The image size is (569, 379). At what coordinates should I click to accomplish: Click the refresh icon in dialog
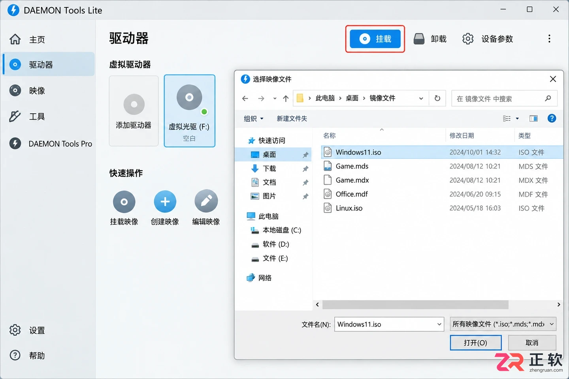pyautogui.click(x=437, y=98)
